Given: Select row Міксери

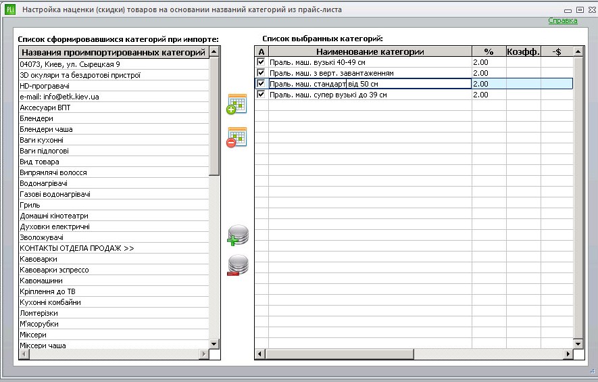Looking at the screenshot, I should coord(114,335).
